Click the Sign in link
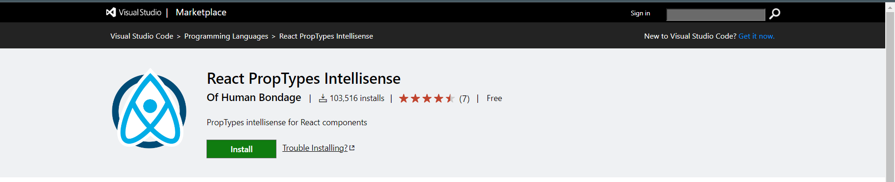The image size is (895, 182). pyautogui.click(x=640, y=13)
